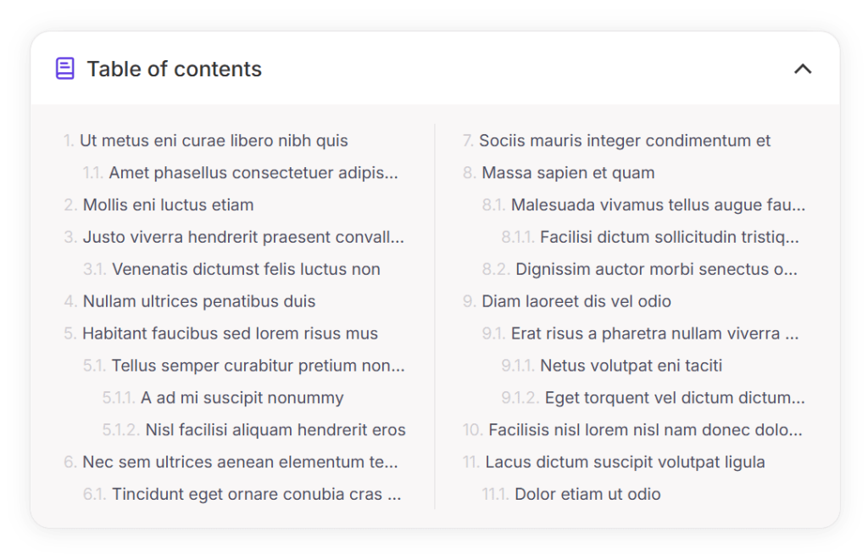Open section 3 Justo viverra hendrerit

[243, 238]
